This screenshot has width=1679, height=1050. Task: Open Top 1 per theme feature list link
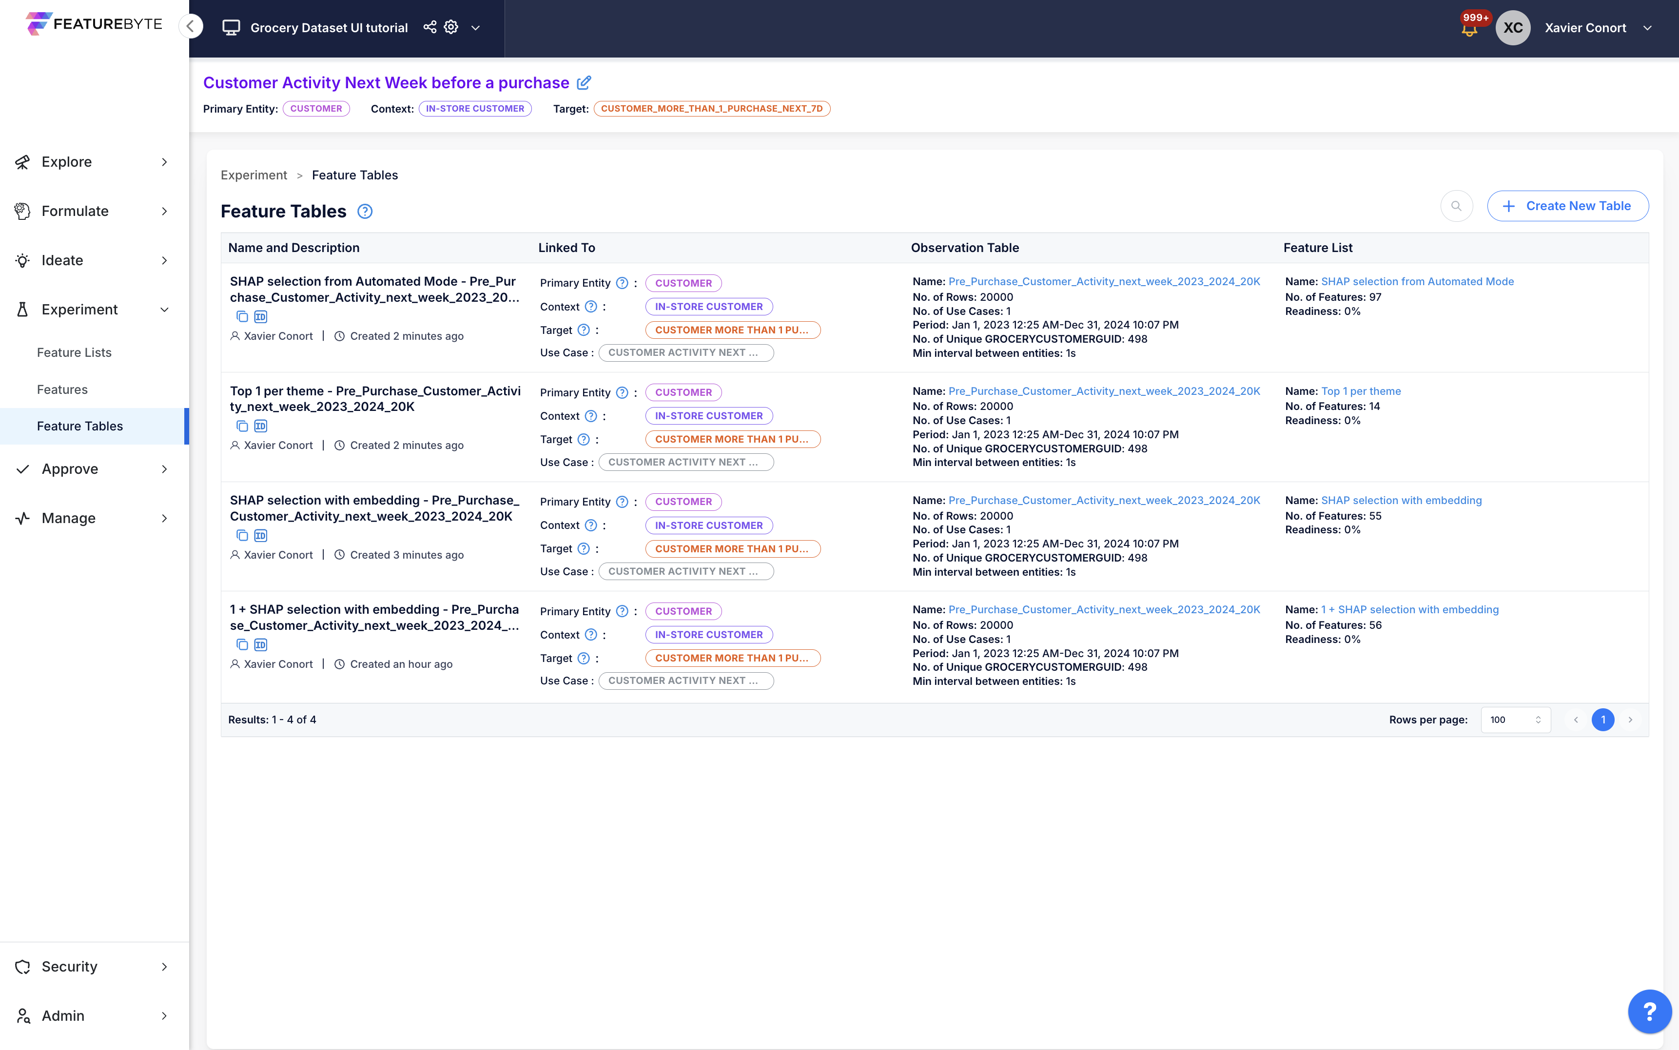tap(1360, 391)
